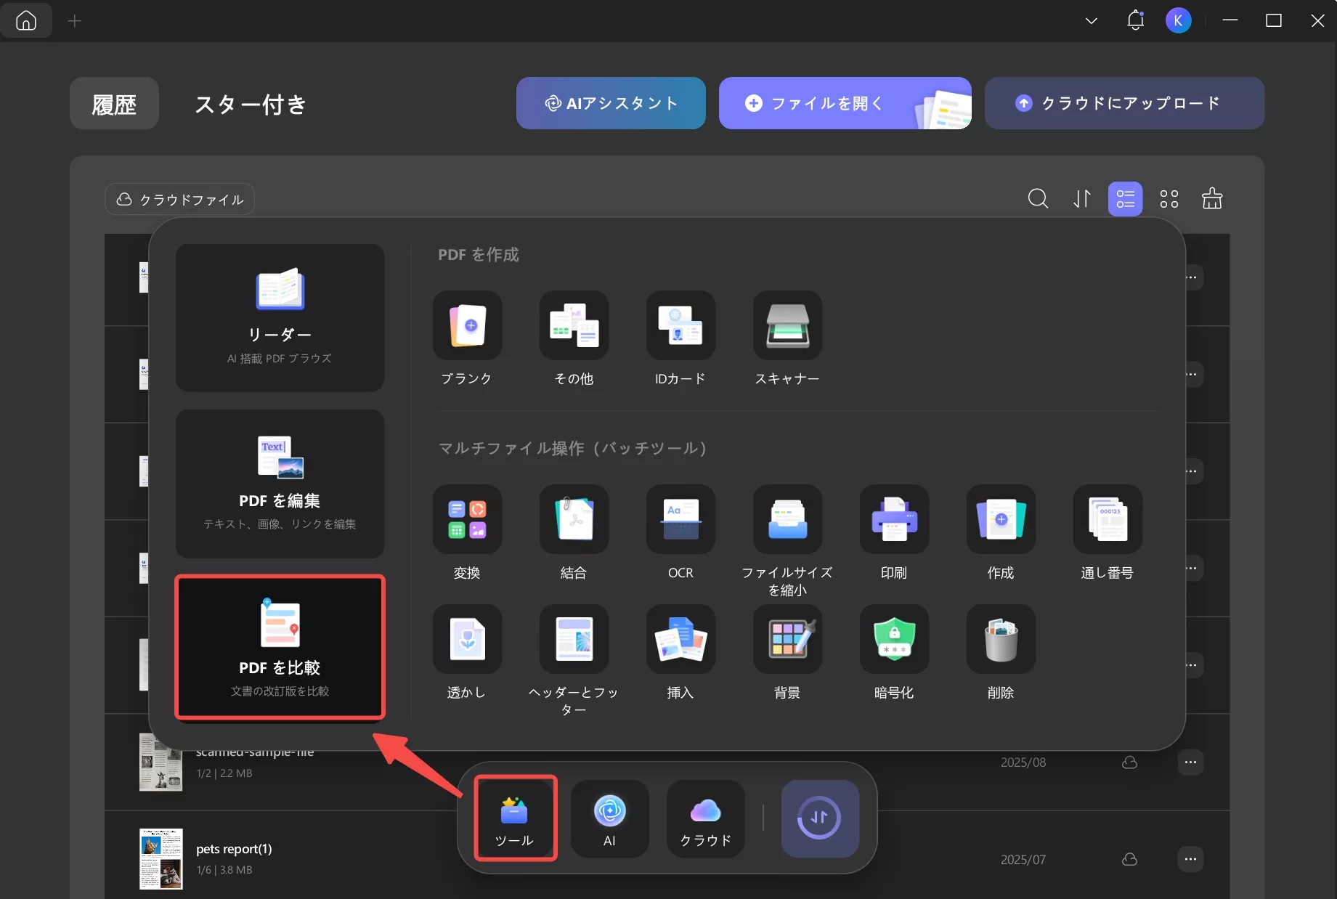1337x899 pixels.
Task: Open more options for pets report(1)
Action: point(1190,859)
